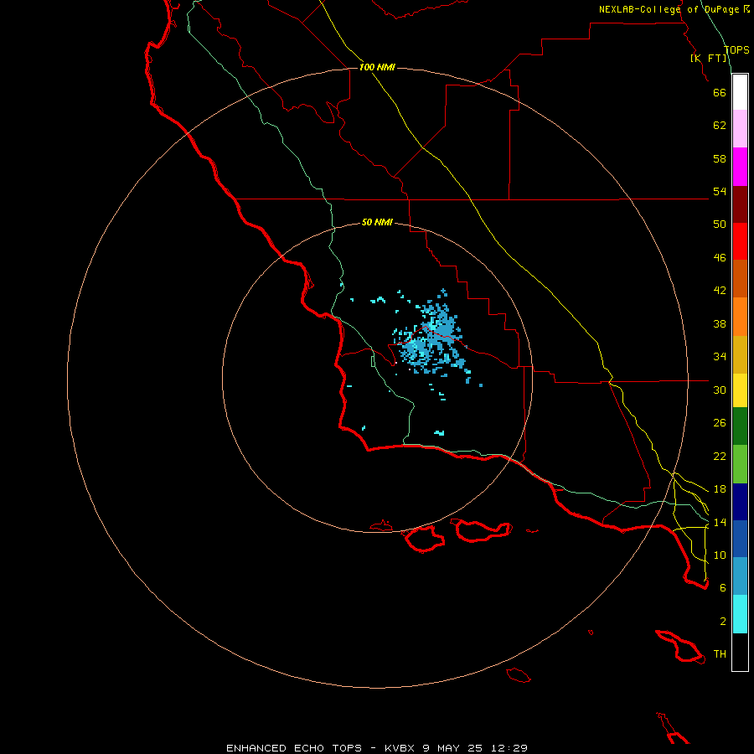Image resolution: width=754 pixels, height=754 pixels.
Task: Choose the legend value 26
Action: pyautogui.click(x=720, y=423)
